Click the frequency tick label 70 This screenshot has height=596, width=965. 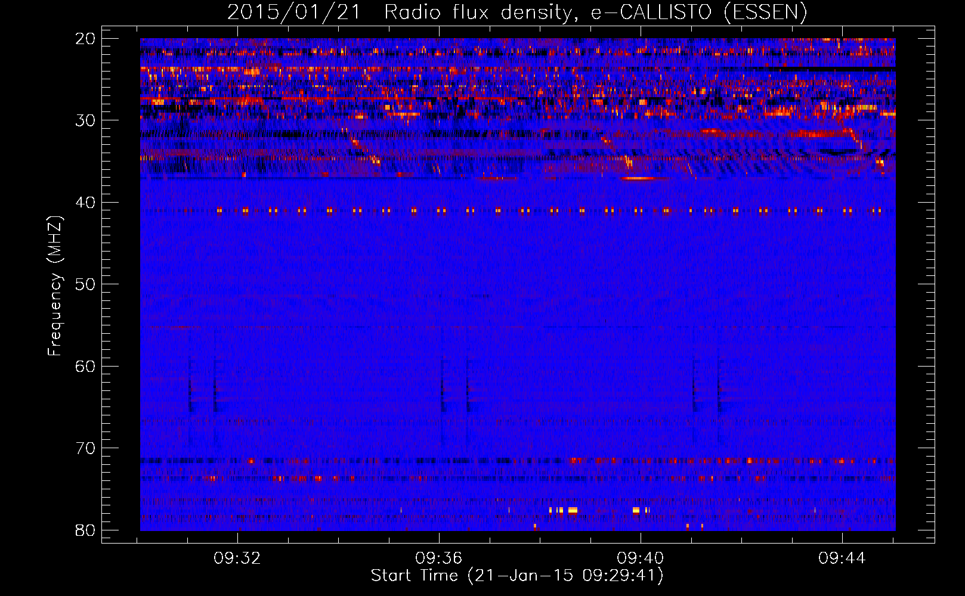pyautogui.click(x=86, y=448)
